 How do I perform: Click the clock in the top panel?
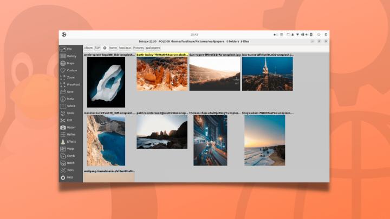click(194, 35)
